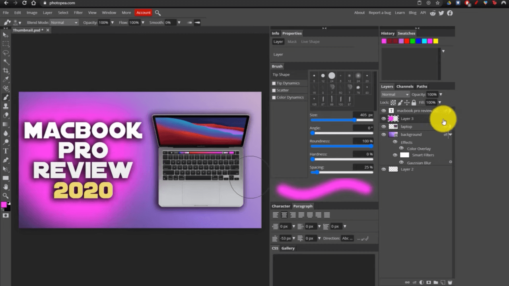Select the Type tool
This screenshot has width=509, height=286.
coord(6,151)
